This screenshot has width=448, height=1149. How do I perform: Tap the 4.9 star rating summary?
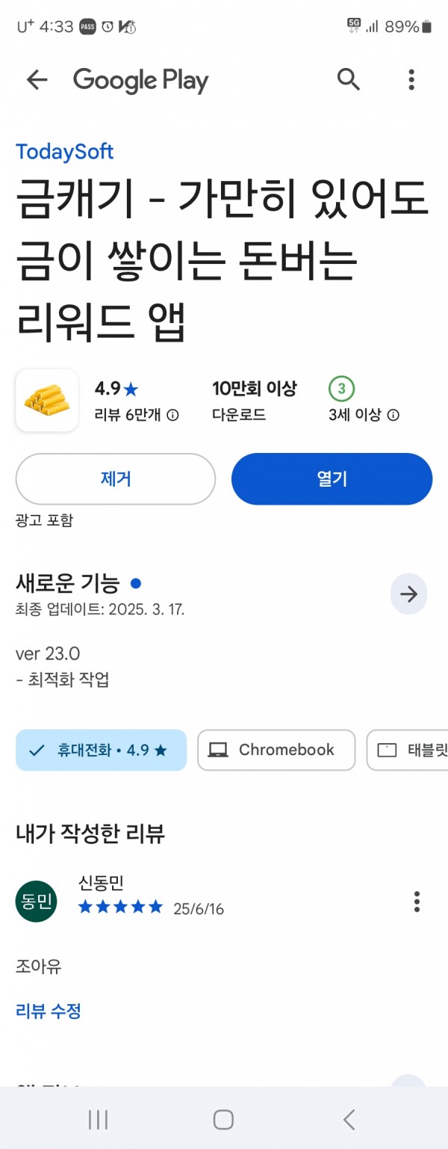[116, 389]
